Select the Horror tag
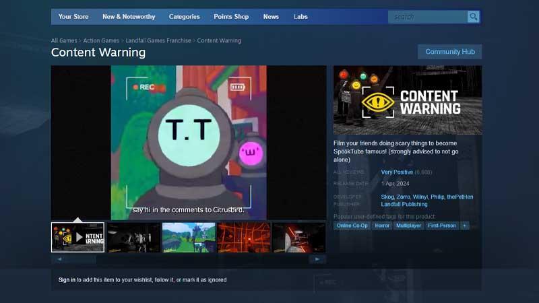This screenshot has height=303, width=539. 382,226
